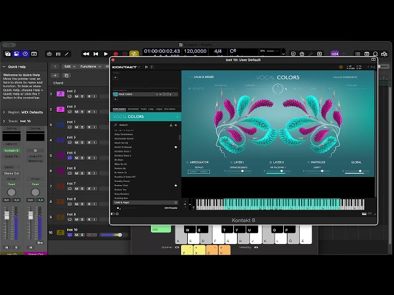Select the Boost To Beauty preset
The height and width of the screenshot is (295, 394).
pos(123,147)
